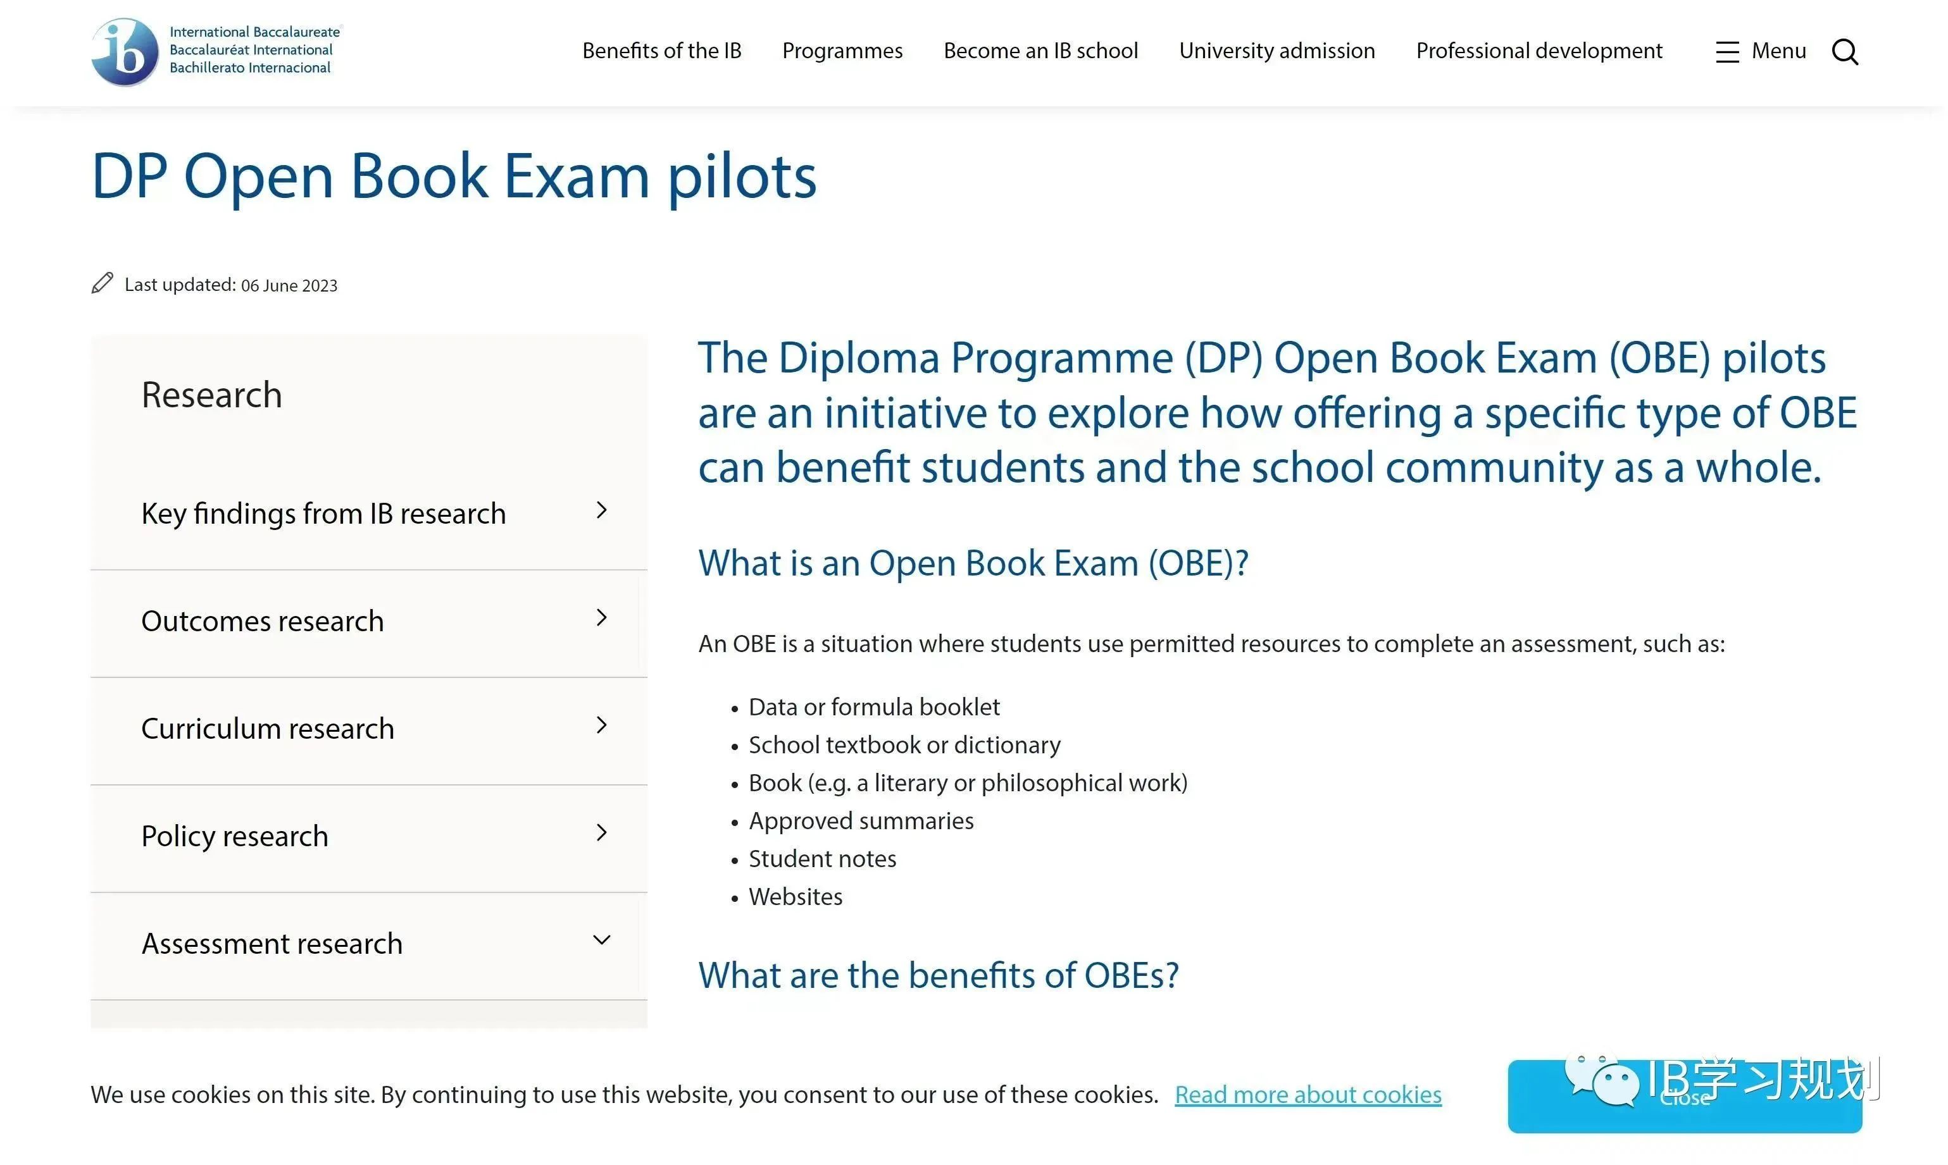
Task: Click the Research sidebar heading
Action: point(211,395)
